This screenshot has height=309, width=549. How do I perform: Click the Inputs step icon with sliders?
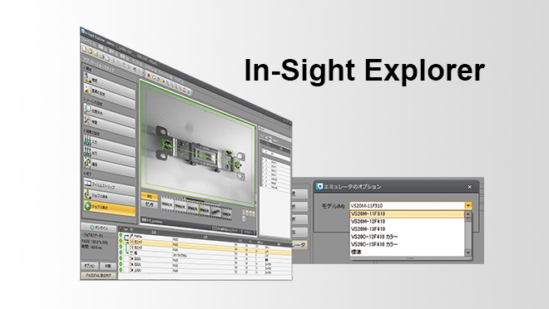point(87,141)
